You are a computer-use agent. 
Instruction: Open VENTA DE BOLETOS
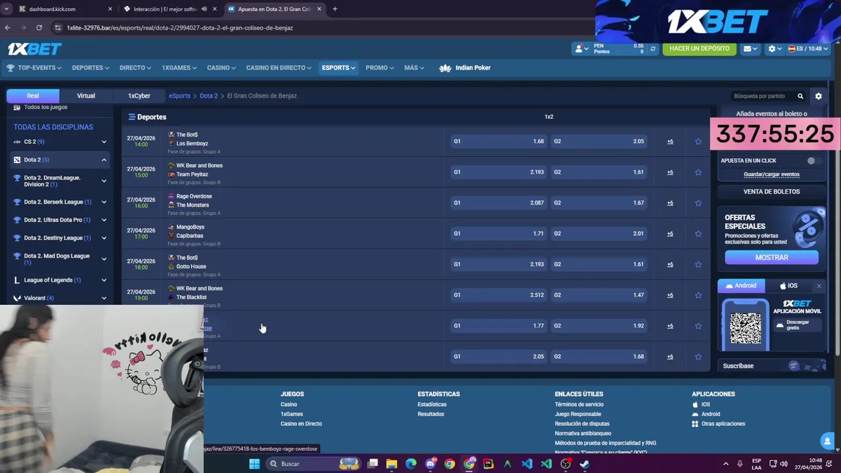click(771, 192)
